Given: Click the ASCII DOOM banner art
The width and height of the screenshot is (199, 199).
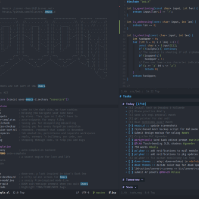Looking at the screenshot, I should point(54,48).
